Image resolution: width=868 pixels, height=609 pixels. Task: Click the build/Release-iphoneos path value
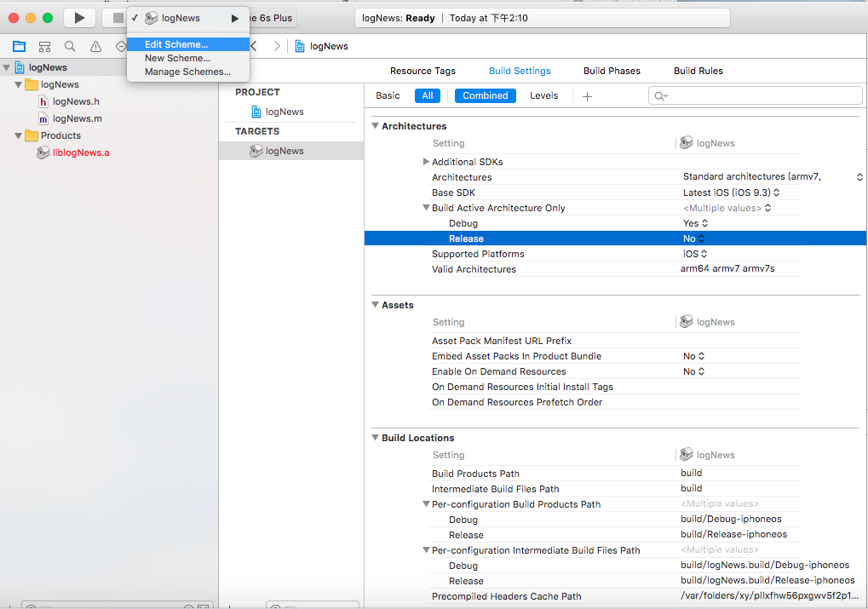pyautogui.click(x=733, y=534)
